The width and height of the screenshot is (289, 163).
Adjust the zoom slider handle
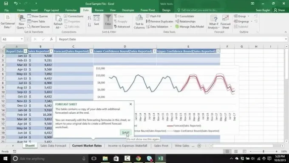[263, 152]
